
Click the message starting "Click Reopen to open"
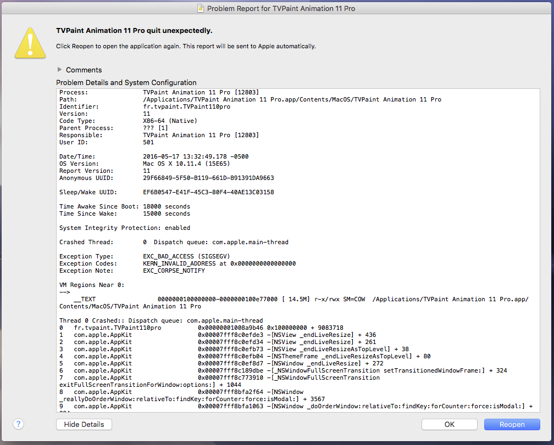coord(186,46)
